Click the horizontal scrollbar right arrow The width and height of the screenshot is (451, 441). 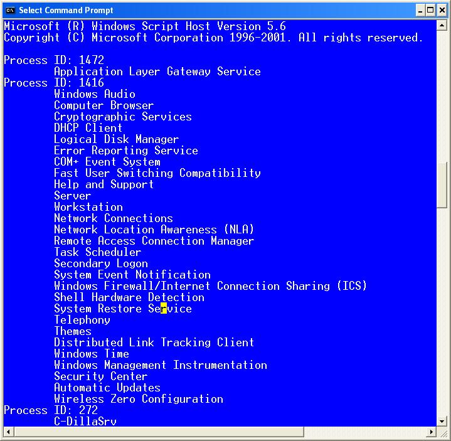[431, 432]
